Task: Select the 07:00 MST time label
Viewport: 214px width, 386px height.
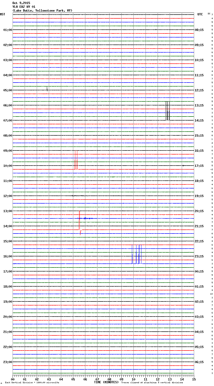Action: click(x=8, y=121)
